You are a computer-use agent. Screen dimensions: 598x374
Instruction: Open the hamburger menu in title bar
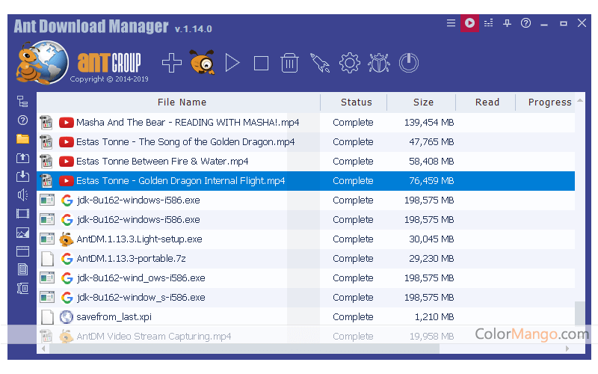pos(451,23)
